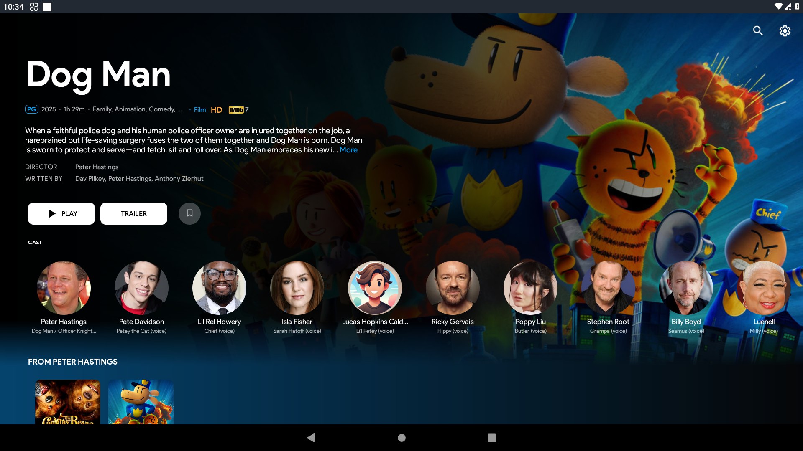Open the search icon

point(758,31)
